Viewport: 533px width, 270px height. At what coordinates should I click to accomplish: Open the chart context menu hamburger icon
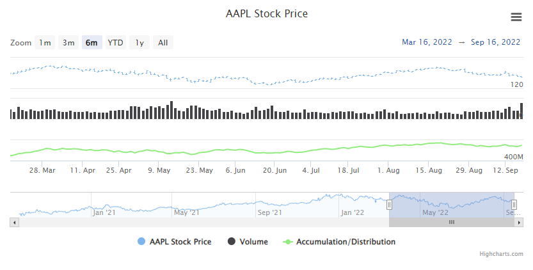coord(516,17)
